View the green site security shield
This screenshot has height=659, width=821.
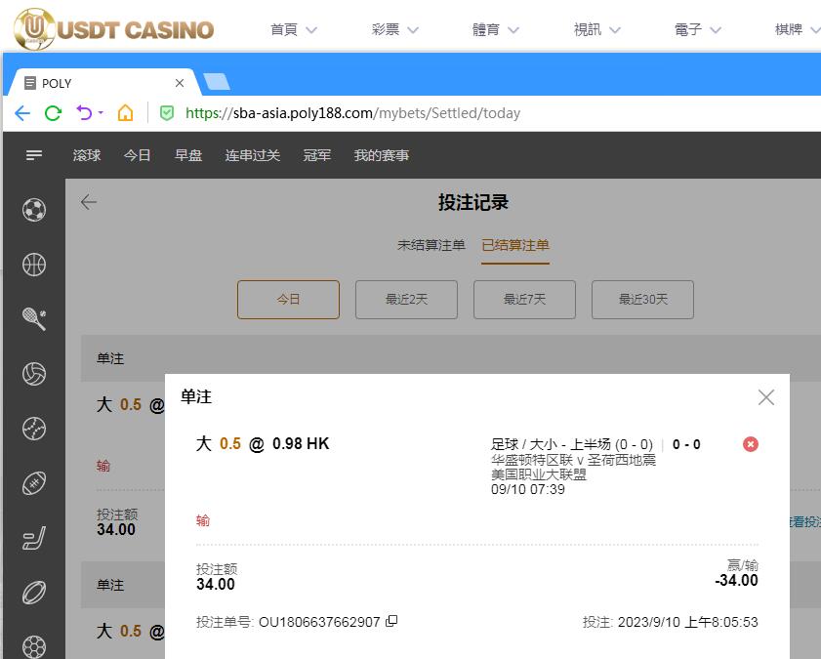pos(167,113)
